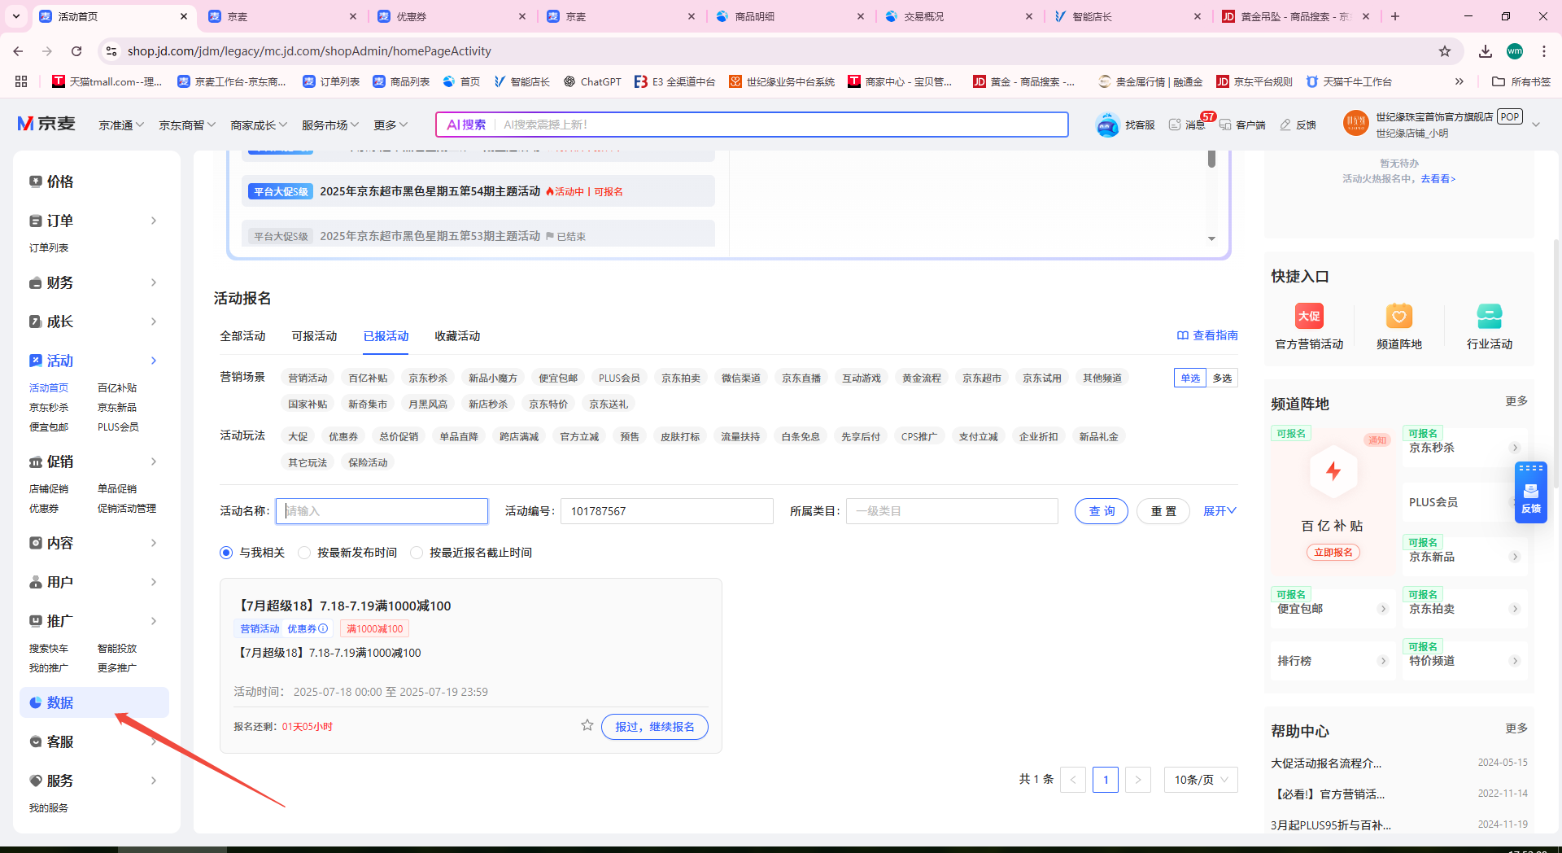Select the 按最新发布时间 radio button
The width and height of the screenshot is (1562, 853).
304,553
